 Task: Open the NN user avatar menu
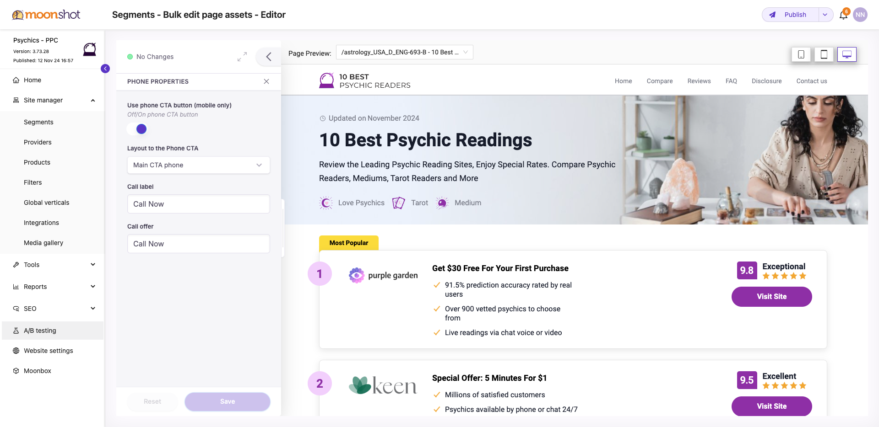coord(860,15)
